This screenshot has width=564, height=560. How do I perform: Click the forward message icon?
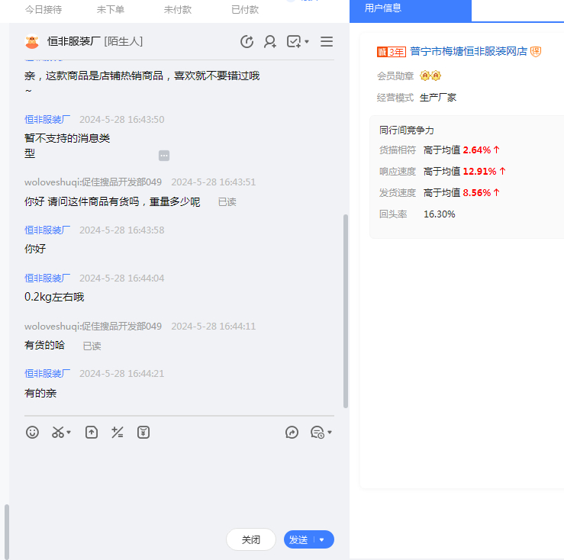click(x=292, y=432)
